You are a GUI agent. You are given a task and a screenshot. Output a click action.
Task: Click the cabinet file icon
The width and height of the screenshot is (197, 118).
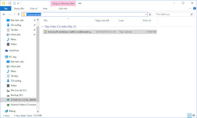coord(45,32)
